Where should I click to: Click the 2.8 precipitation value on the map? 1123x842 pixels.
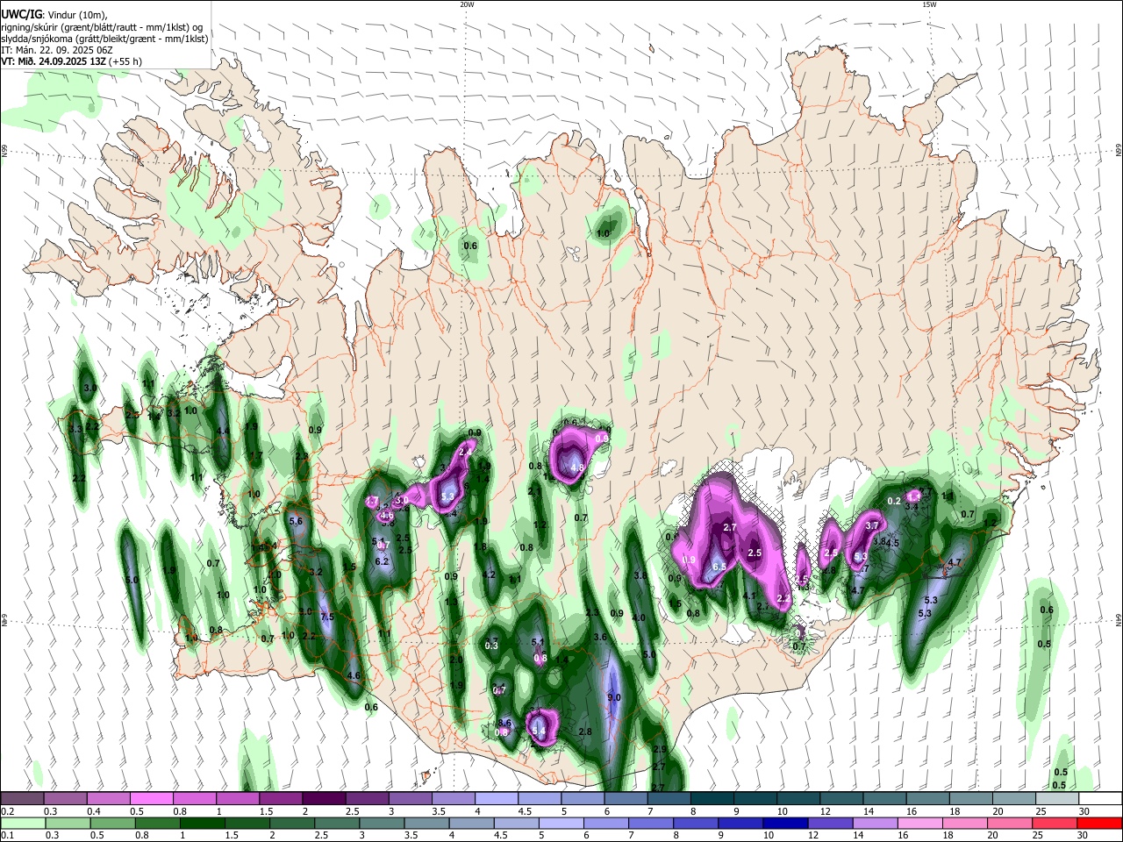click(586, 731)
